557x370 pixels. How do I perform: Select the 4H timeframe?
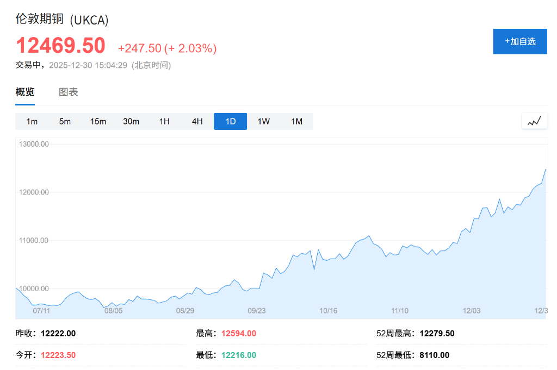tap(197, 121)
